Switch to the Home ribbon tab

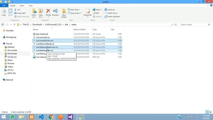tap(13, 6)
